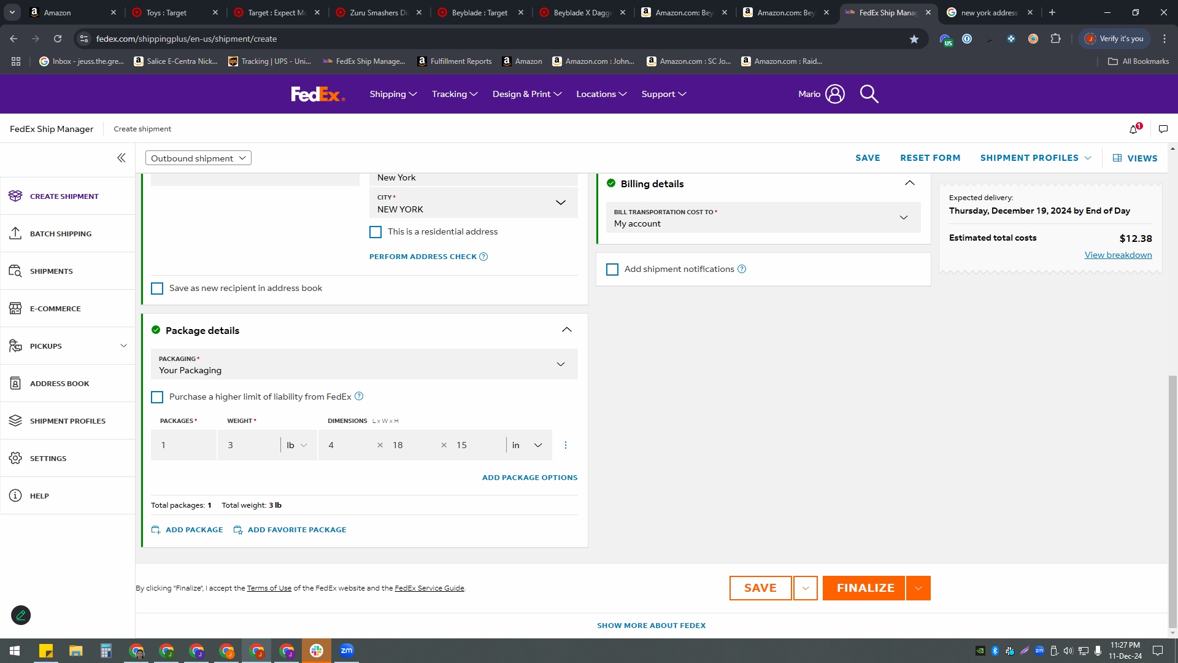The image size is (1178, 663).
Task: Click the bottom SAVE button
Action: [x=761, y=588]
